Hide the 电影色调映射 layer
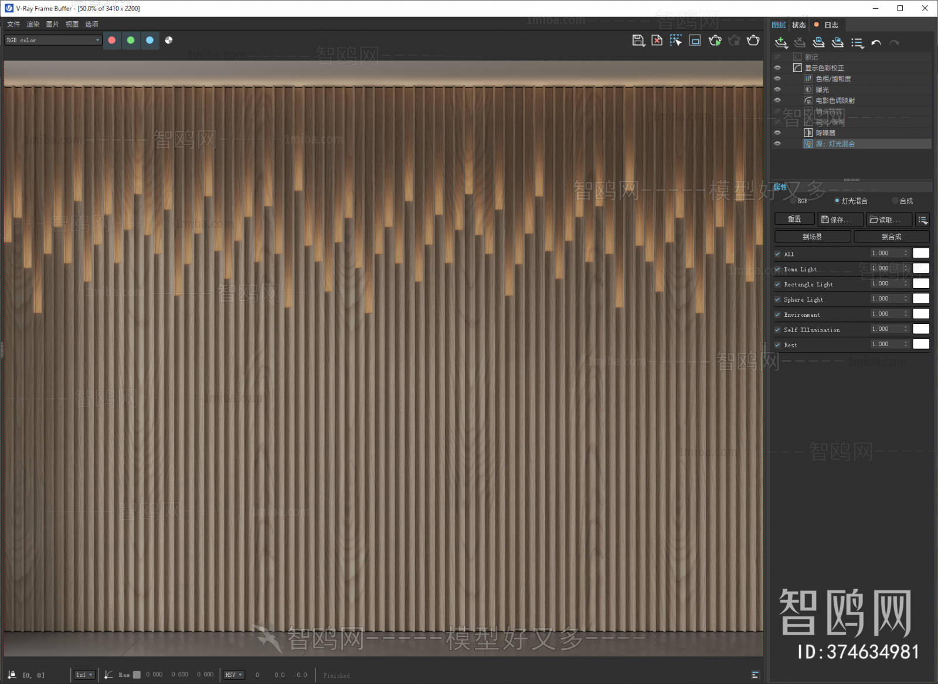This screenshot has width=938, height=684. pyautogui.click(x=777, y=100)
